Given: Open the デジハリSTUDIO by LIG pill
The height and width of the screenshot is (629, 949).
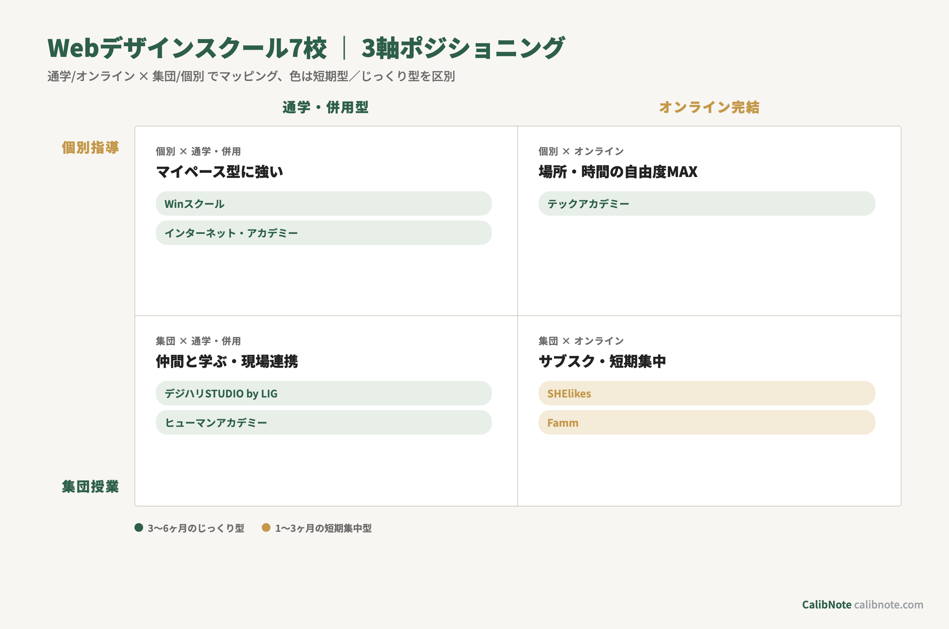Looking at the screenshot, I should click(323, 393).
